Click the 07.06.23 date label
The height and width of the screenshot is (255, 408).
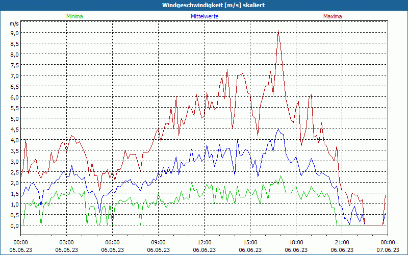coord(388,250)
